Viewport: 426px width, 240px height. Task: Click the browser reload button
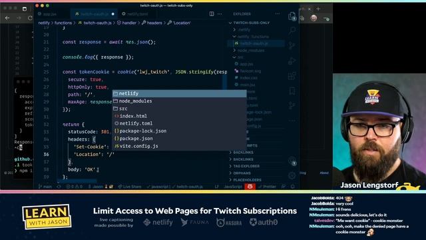pyautogui.click(x=30, y=18)
